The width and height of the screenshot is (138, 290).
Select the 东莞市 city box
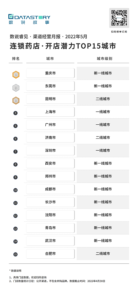tap(50, 86)
